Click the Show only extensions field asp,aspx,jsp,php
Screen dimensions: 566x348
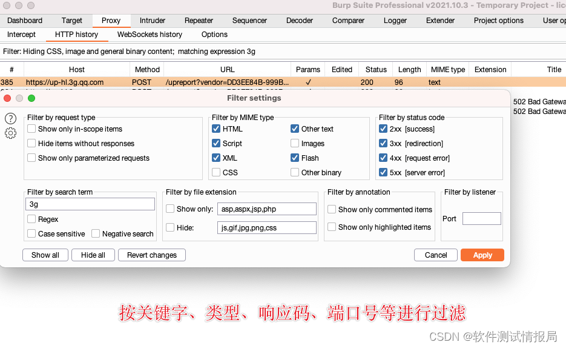coord(267,209)
